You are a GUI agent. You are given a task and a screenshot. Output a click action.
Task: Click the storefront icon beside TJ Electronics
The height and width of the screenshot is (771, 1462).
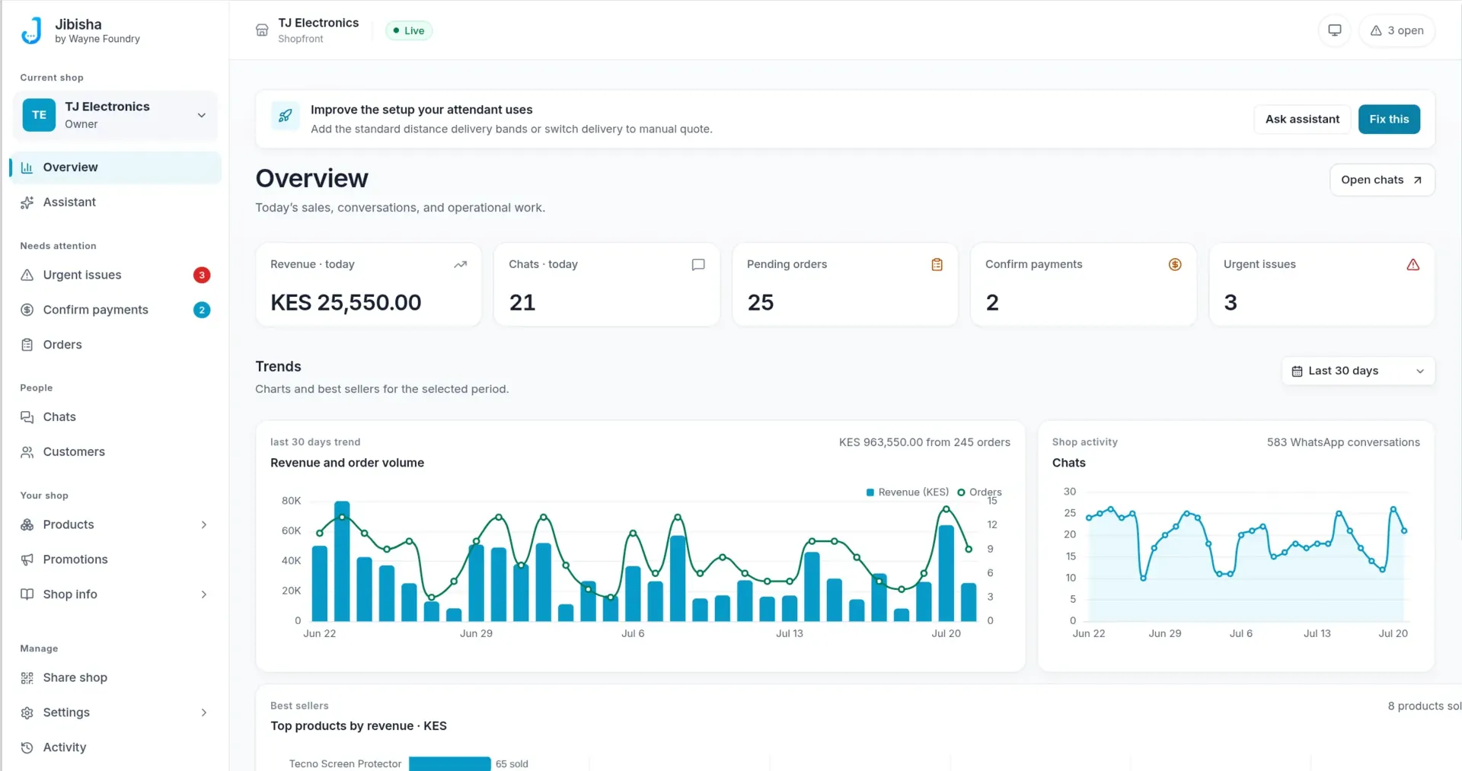[x=262, y=30]
